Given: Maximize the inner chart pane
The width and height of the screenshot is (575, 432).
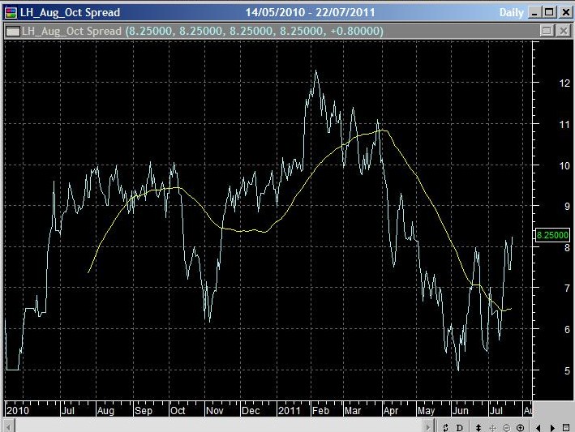Looking at the screenshot, I should 547,31.
